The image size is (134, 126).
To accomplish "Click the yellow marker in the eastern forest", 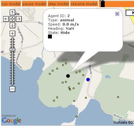I will [118, 97].
